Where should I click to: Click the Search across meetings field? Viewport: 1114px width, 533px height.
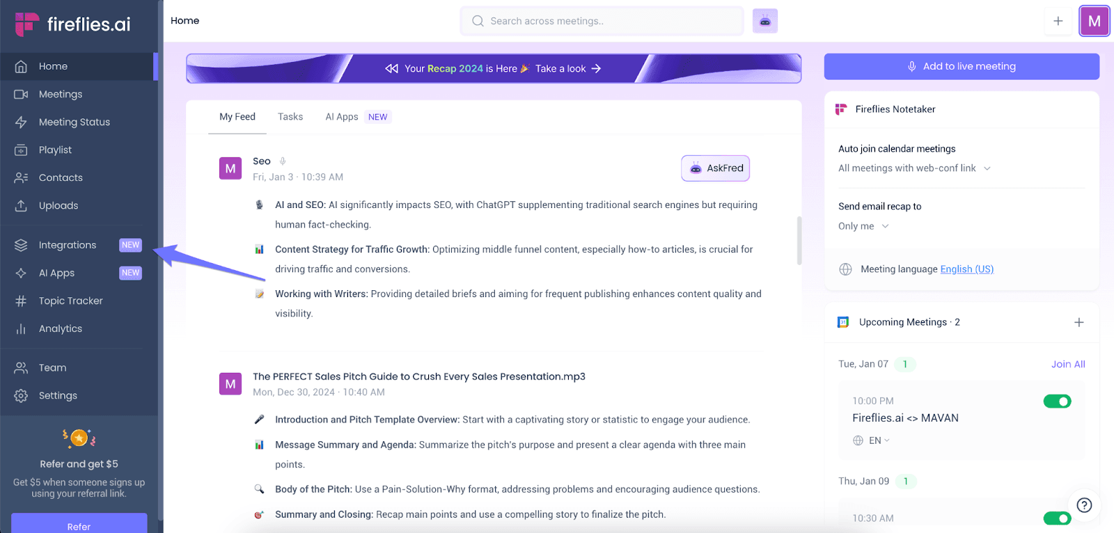tap(602, 21)
